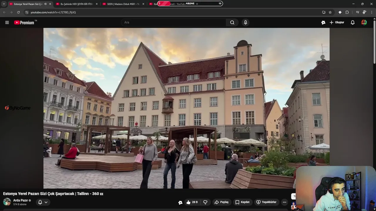
Task: Go back in browser history
Action: 4,12
